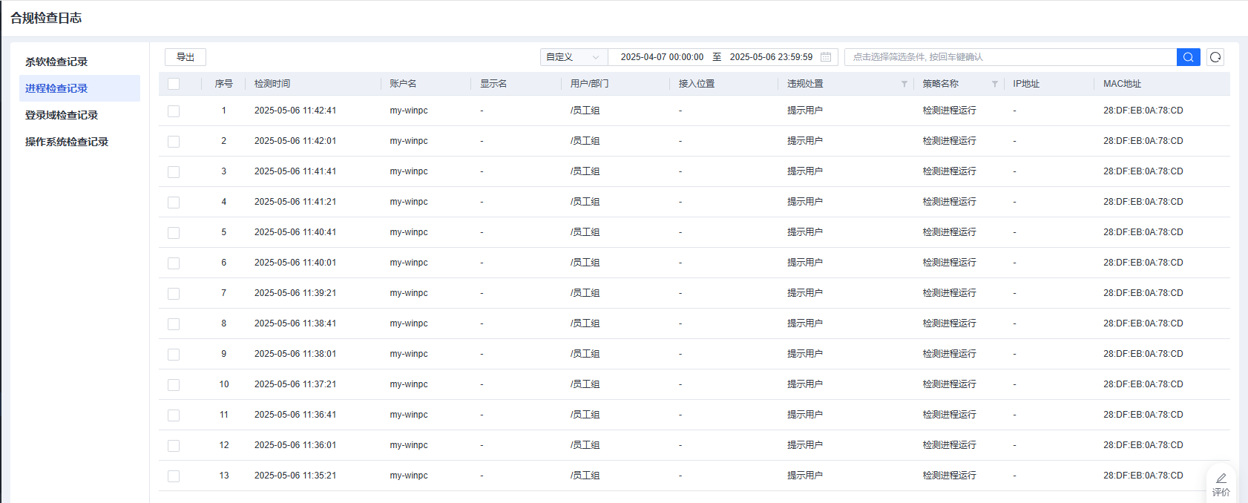The width and height of the screenshot is (1248, 503).
Task: Click the filter funnel on 策略名称 column
Action: coord(994,84)
